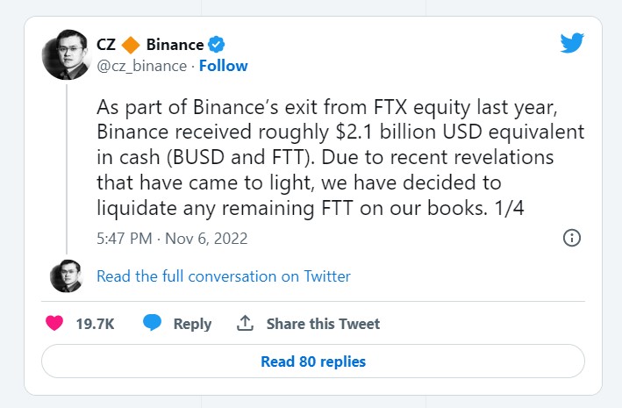Read the full conversation on Twitter
The height and width of the screenshot is (408, 622).
point(223,276)
